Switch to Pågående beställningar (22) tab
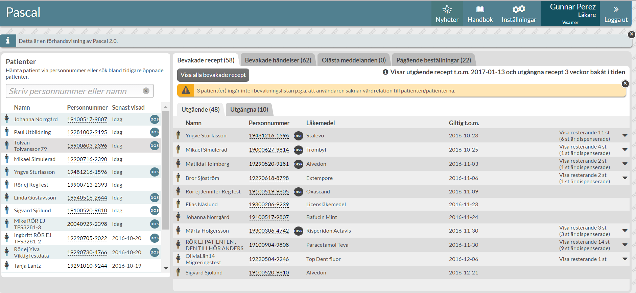636x293 pixels. click(433, 60)
